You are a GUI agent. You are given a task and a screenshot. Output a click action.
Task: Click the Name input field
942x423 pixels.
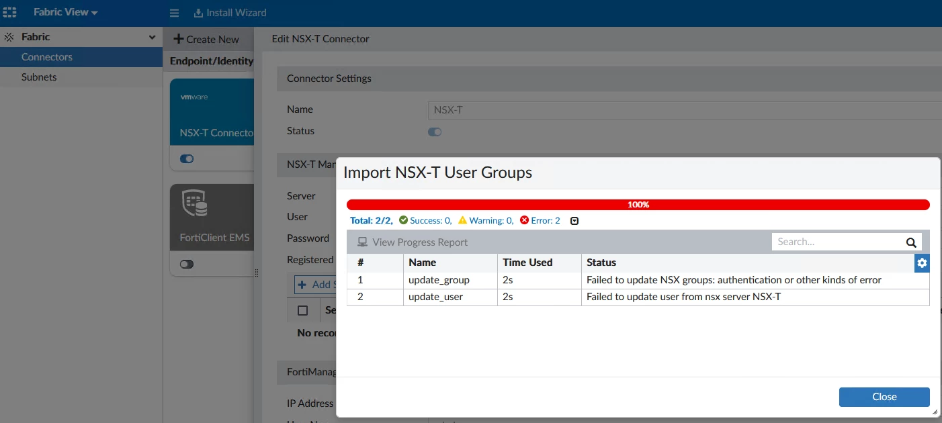point(685,110)
